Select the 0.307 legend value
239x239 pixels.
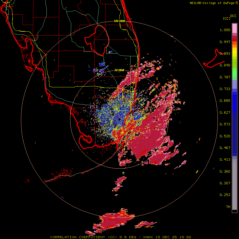(x=225, y=183)
